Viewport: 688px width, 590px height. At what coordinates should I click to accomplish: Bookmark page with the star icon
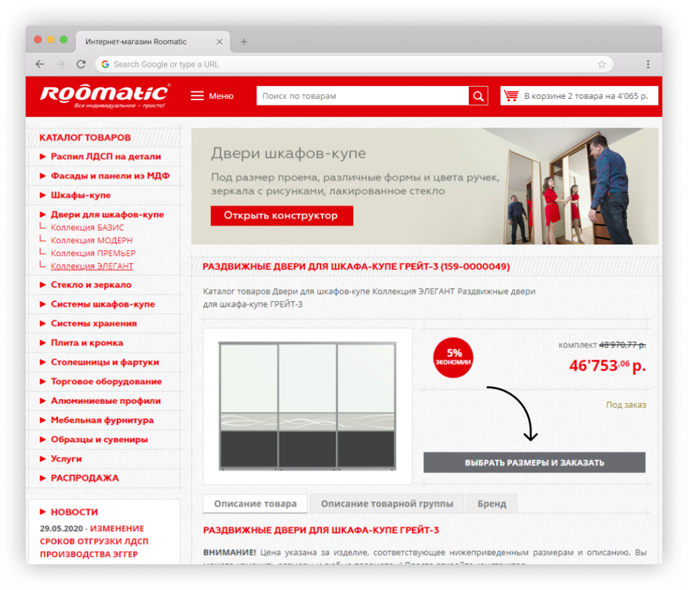[x=601, y=65]
